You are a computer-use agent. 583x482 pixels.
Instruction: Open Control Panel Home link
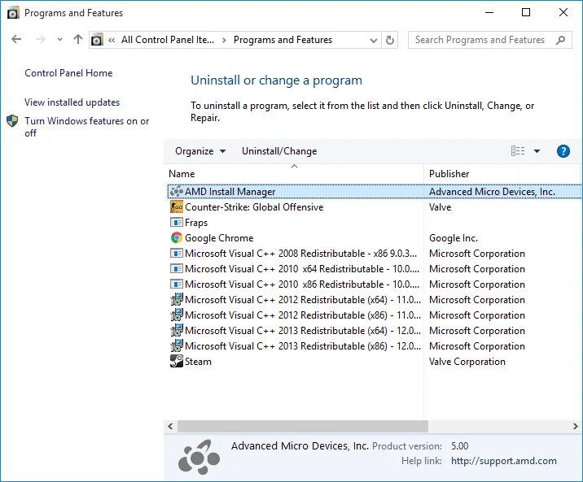click(68, 73)
